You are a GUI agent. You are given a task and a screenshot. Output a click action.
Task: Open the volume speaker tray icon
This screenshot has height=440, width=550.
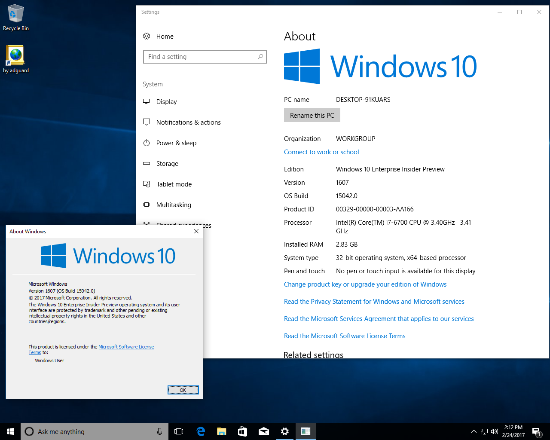494,431
